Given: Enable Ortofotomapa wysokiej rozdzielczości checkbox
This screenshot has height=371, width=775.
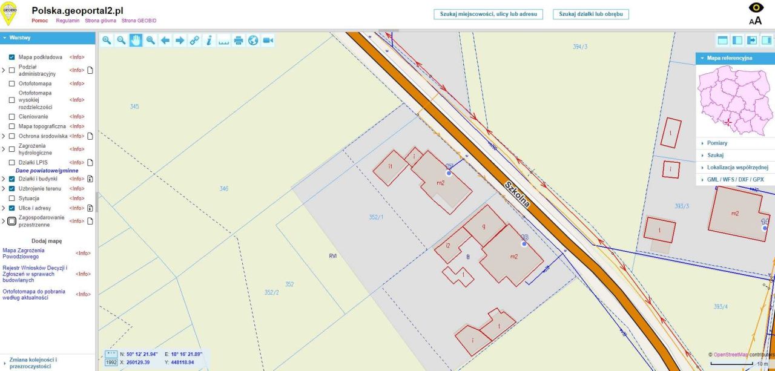Looking at the screenshot, I should (x=12, y=100).
